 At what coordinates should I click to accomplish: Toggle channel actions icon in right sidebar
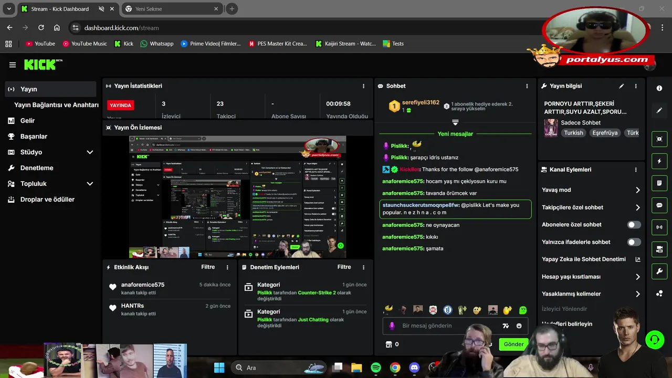pos(659,249)
